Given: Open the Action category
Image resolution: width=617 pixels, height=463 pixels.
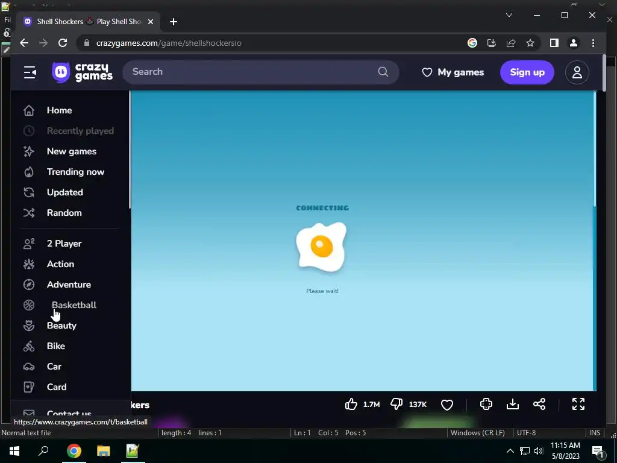Looking at the screenshot, I should pos(60,264).
